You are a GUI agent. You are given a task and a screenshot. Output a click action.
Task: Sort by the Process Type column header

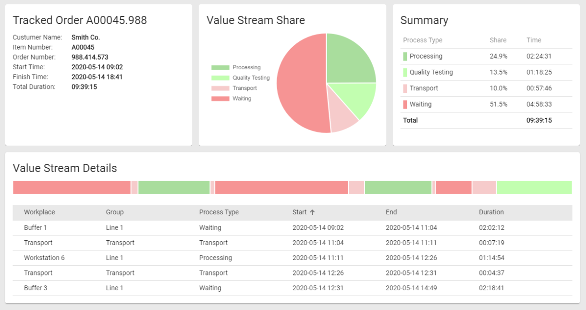(219, 212)
